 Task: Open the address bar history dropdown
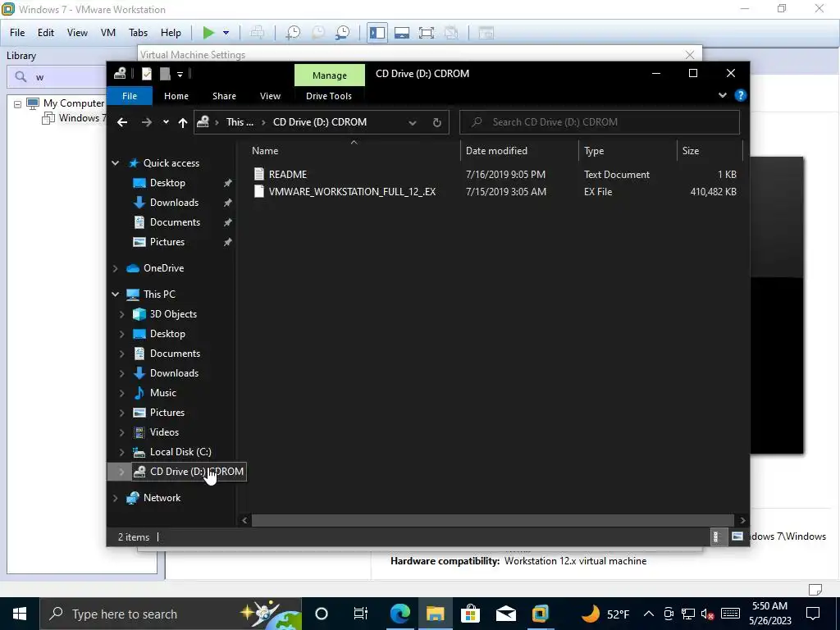click(x=413, y=123)
